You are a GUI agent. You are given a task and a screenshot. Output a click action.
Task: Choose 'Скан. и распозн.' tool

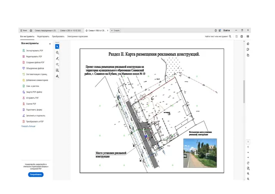[x=31, y=86]
